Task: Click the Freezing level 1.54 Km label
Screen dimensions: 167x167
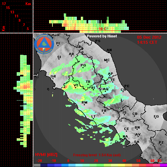Action: (x=97, y=155)
